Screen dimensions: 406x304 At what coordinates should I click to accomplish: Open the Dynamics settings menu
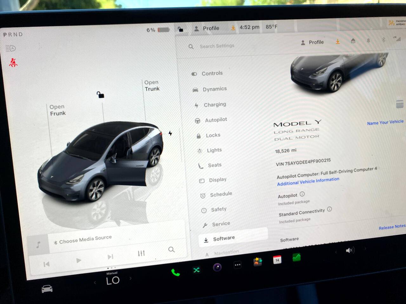210,89
